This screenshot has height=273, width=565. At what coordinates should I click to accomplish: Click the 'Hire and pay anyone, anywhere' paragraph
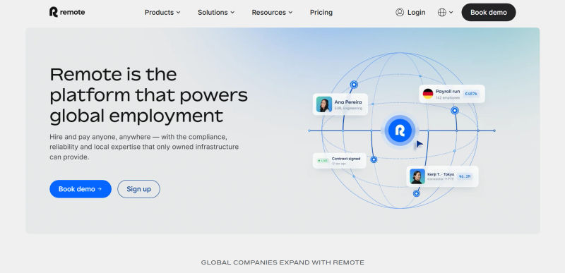(144, 147)
